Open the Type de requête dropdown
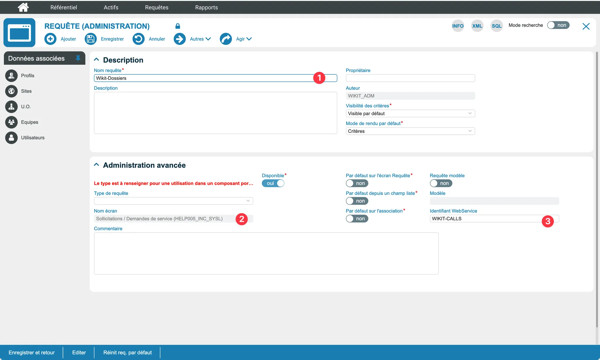 click(x=173, y=201)
